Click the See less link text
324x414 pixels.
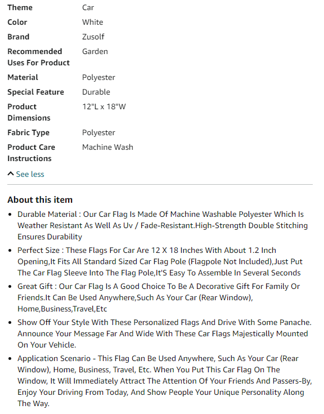[30, 174]
